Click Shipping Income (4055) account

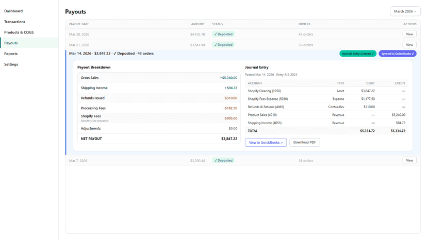click(265, 123)
